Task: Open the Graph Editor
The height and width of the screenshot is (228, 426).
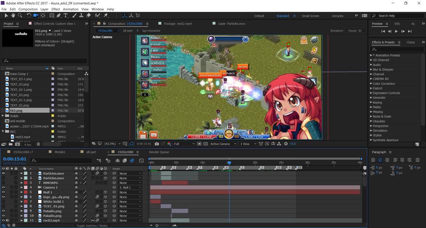Action: [141, 161]
